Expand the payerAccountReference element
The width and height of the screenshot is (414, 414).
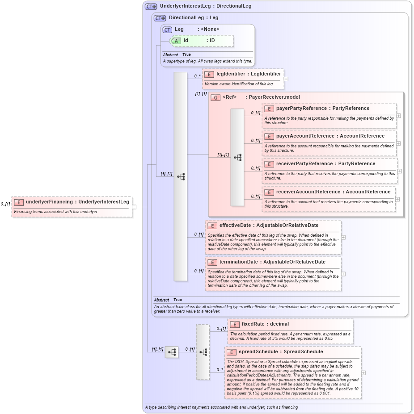pyautogui.click(x=398, y=143)
